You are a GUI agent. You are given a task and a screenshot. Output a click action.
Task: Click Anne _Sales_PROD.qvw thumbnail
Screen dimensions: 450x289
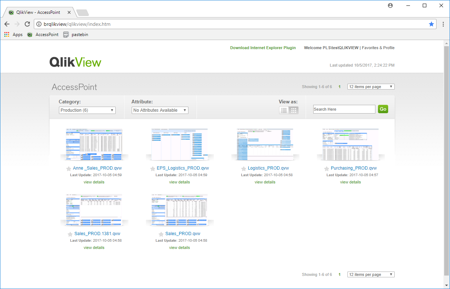click(94, 144)
